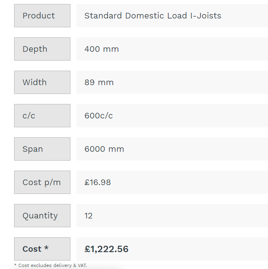
Task: Click the Product label cell
Action: pos(42,16)
